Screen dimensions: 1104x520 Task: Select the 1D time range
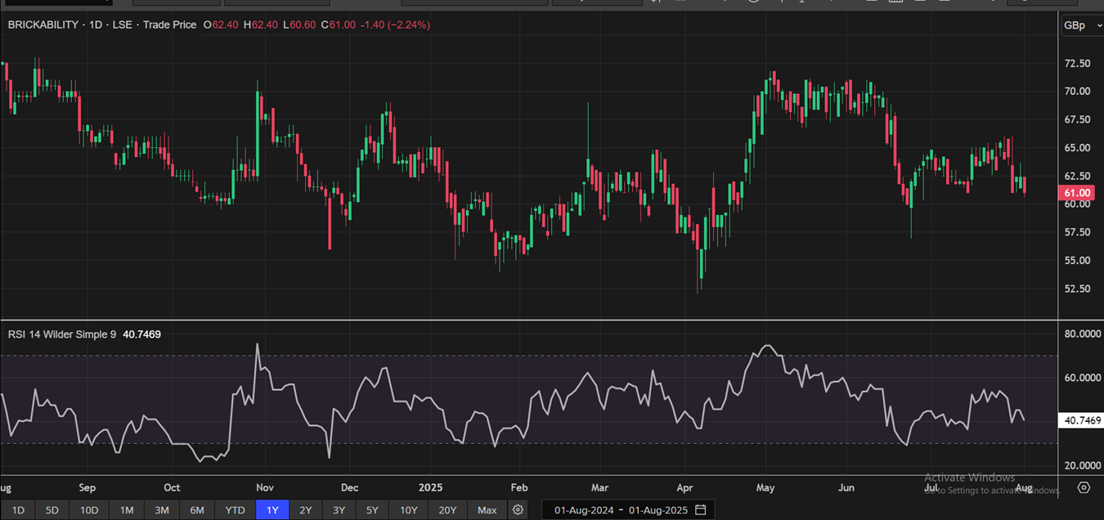tap(18, 510)
